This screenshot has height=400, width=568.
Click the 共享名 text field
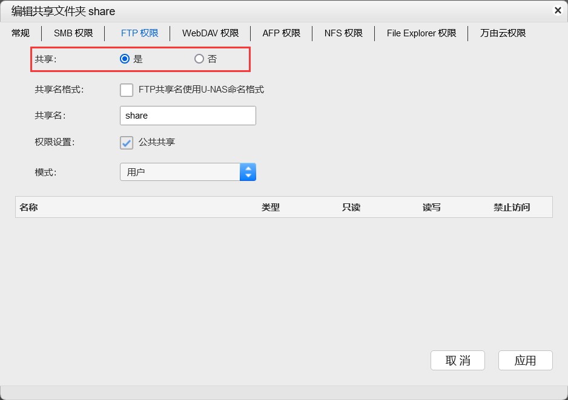[188, 116]
